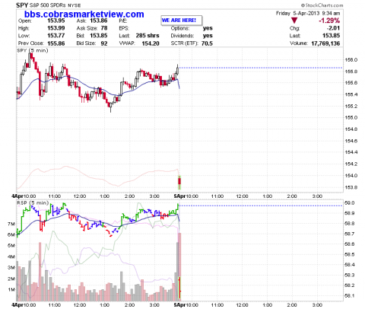Click the Options yes value
Viewport: 365px width, 309px height.
(x=208, y=28)
